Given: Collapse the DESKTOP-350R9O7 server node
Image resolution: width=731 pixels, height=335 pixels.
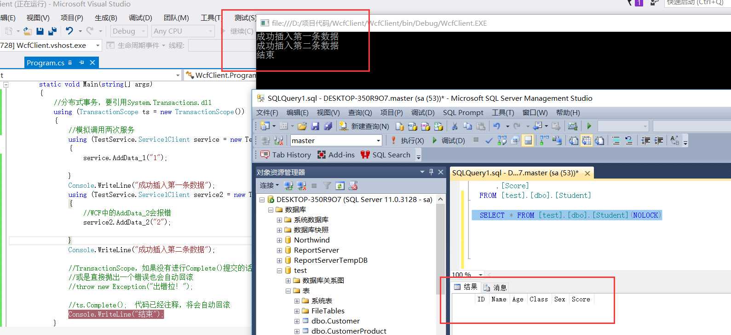Looking at the screenshot, I should [262, 200].
